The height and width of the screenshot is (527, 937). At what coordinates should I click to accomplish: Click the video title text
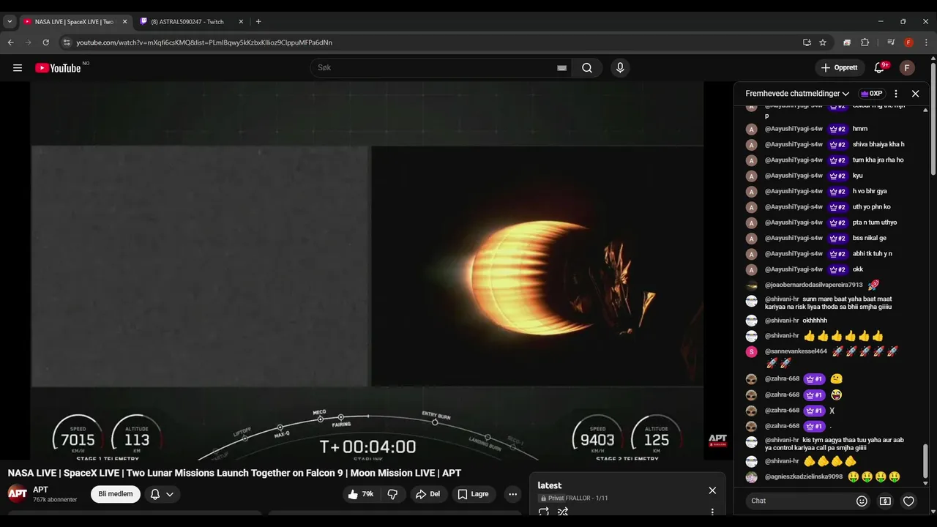234,473
